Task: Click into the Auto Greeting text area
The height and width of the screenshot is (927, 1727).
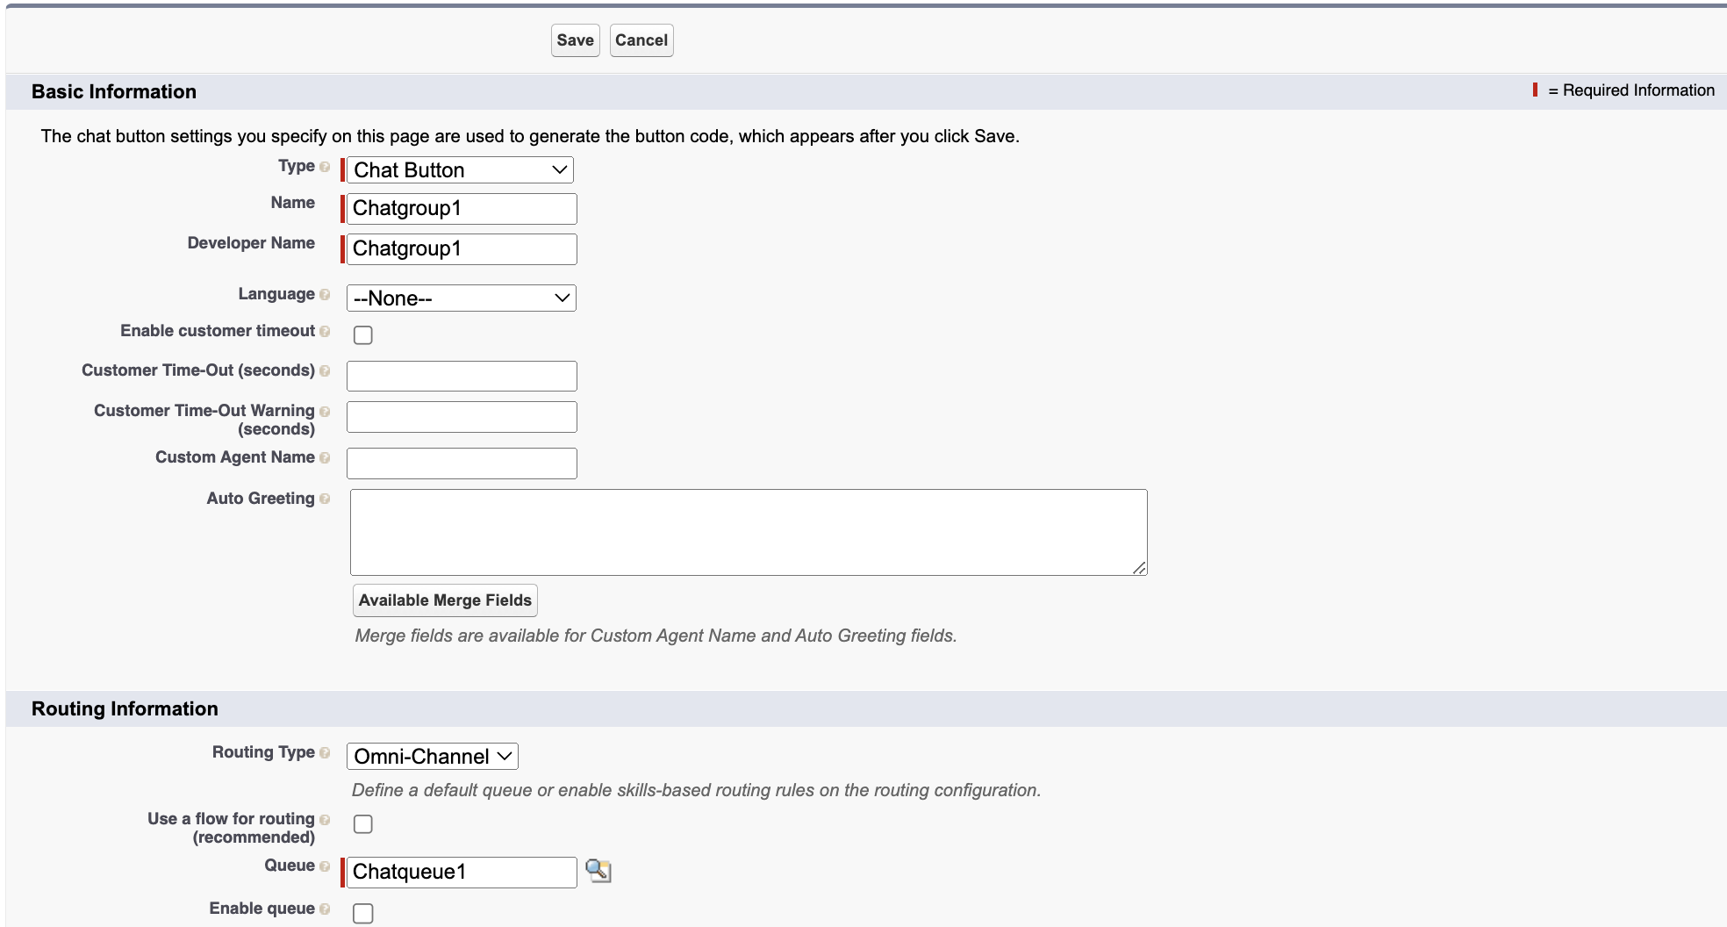Action: point(748,532)
